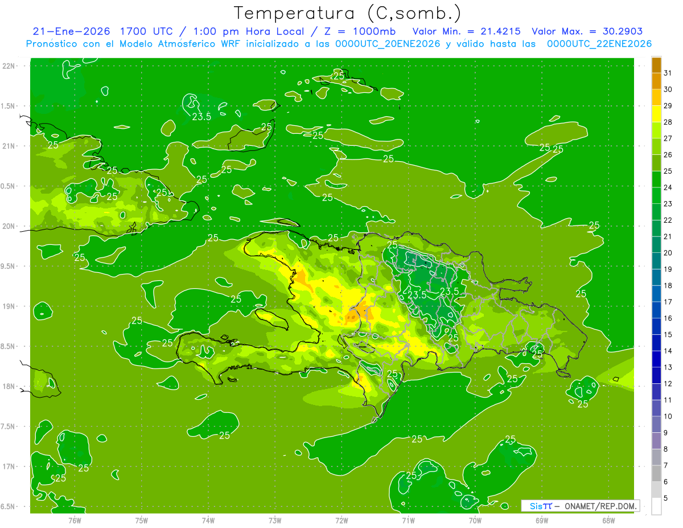
Task: Pick the yellow colorbar segment between 28 and 29
Action: [x=656, y=114]
